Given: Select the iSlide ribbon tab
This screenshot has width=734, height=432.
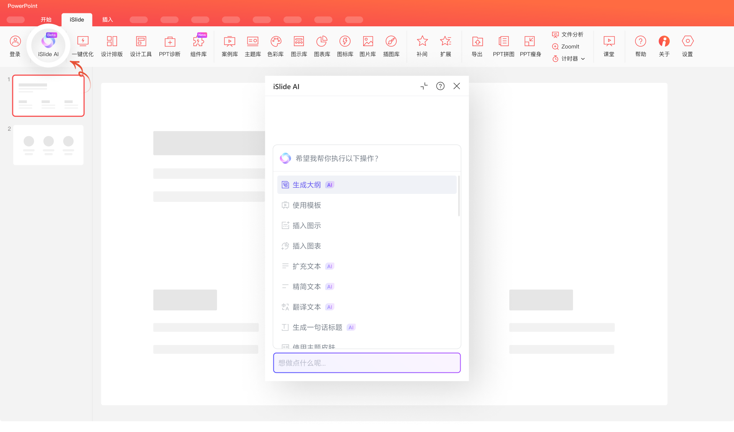Looking at the screenshot, I should point(77,19).
